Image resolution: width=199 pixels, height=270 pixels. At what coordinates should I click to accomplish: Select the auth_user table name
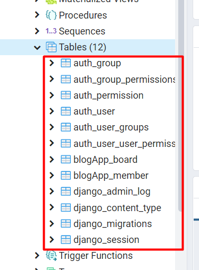pyautogui.click(x=94, y=111)
